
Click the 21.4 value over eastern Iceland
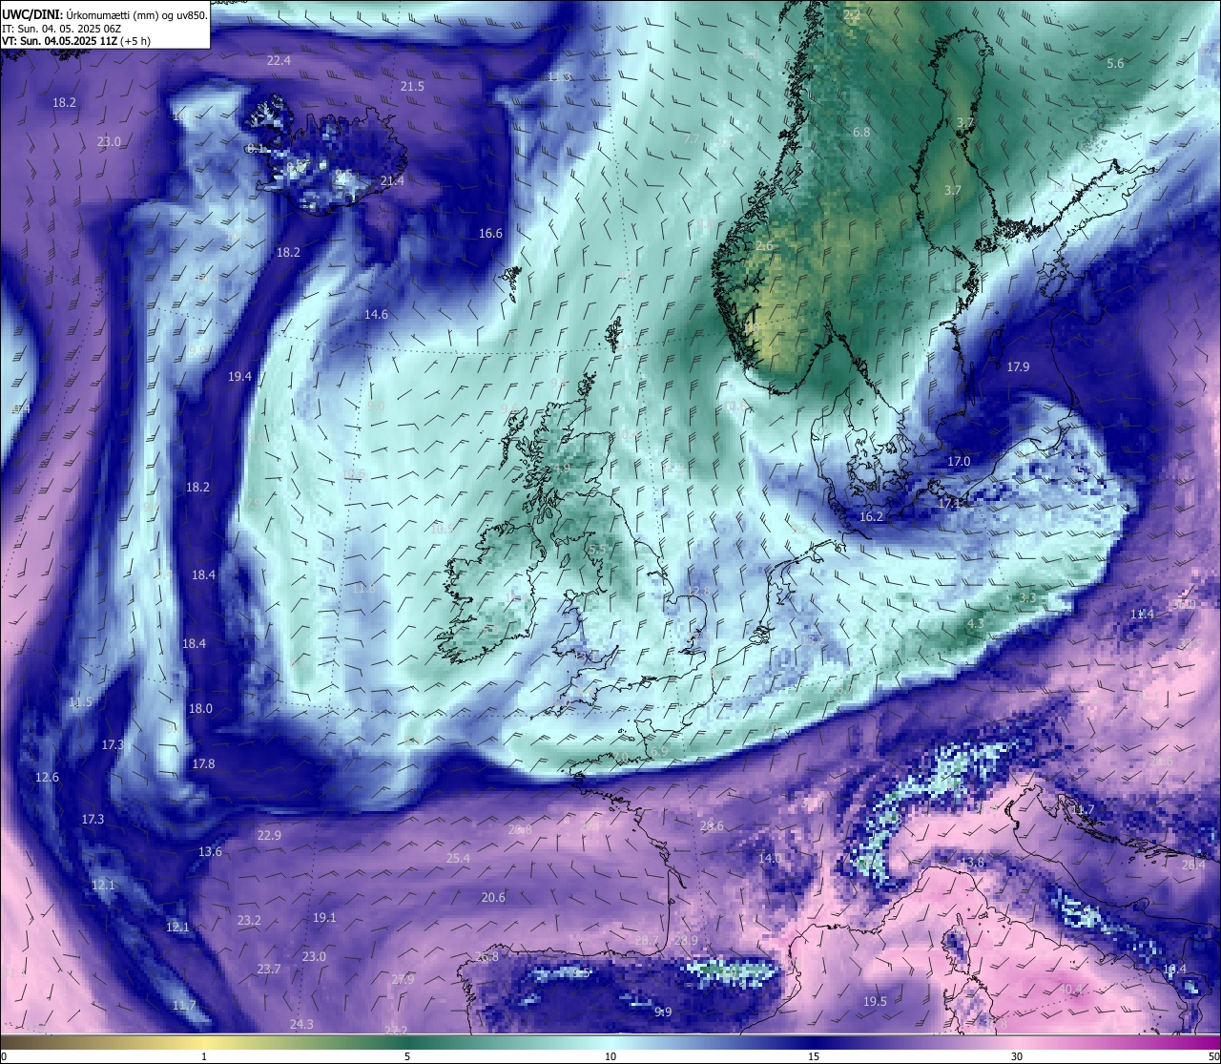[x=392, y=180]
